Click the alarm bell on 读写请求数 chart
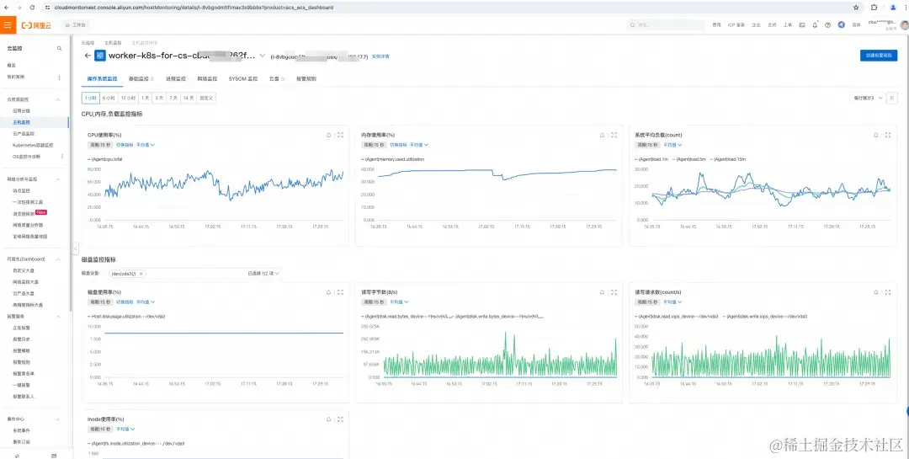 [x=876, y=292]
